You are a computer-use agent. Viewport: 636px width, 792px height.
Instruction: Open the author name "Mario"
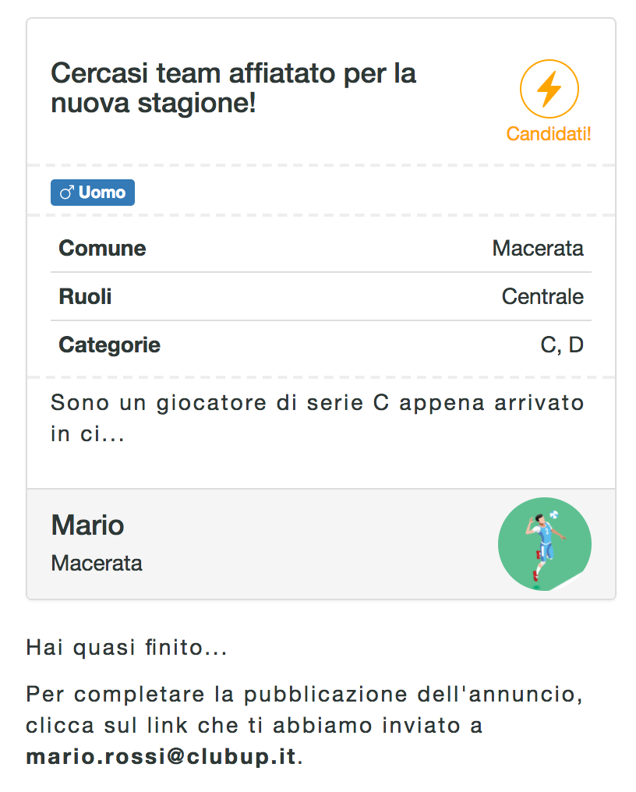(x=87, y=525)
